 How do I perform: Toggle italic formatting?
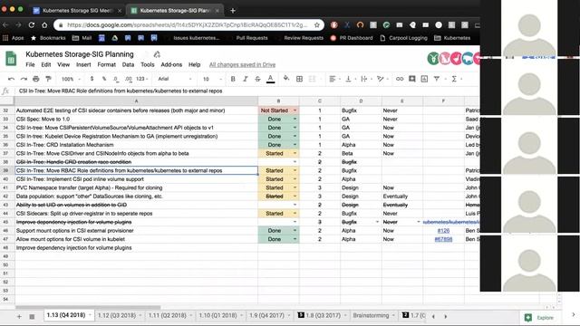(x=245, y=79)
